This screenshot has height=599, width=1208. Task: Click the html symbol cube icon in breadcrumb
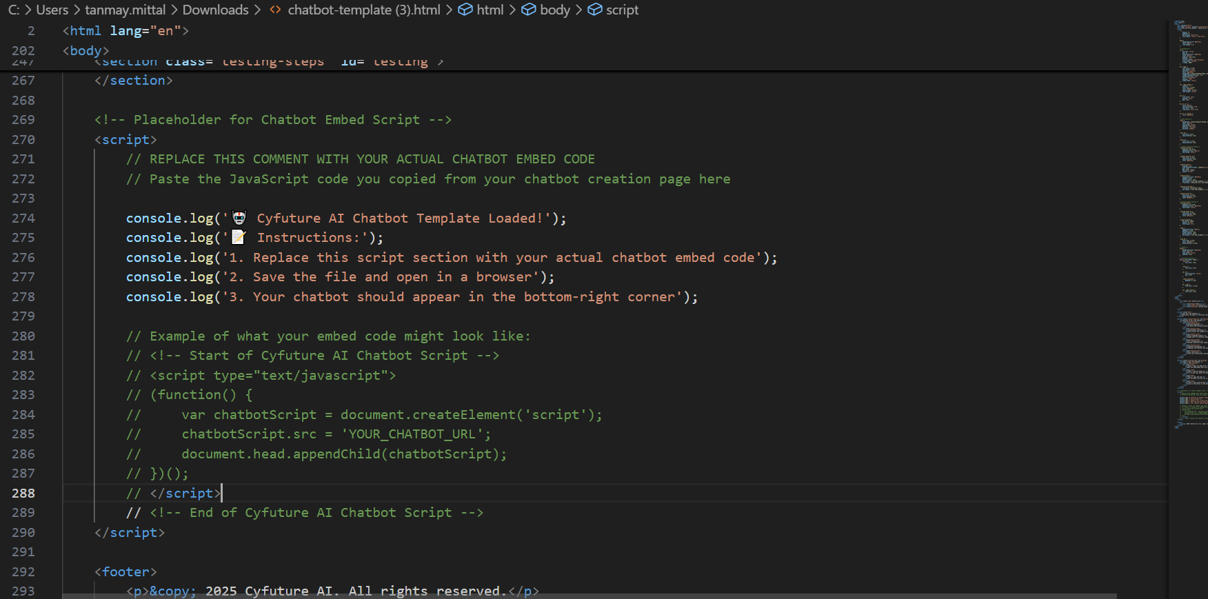[x=465, y=10]
